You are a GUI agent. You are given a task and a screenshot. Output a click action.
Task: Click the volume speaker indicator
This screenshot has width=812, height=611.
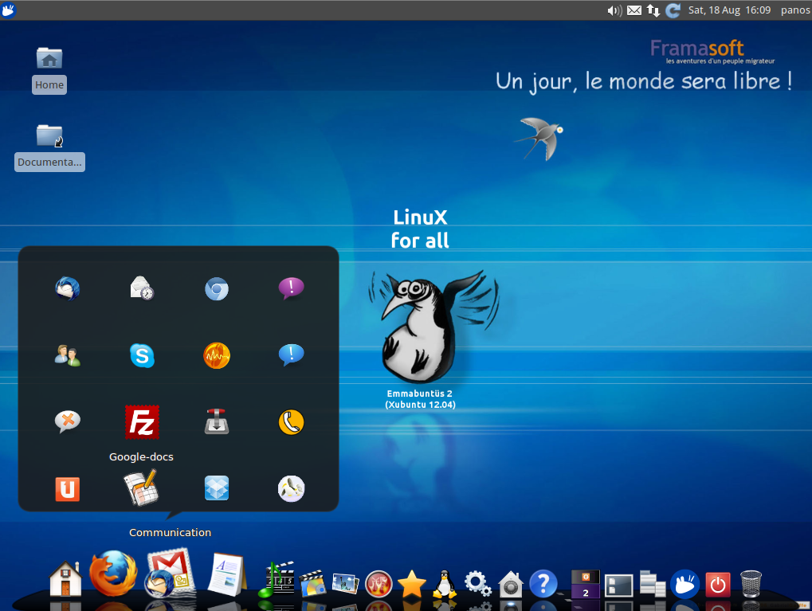coord(614,10)
